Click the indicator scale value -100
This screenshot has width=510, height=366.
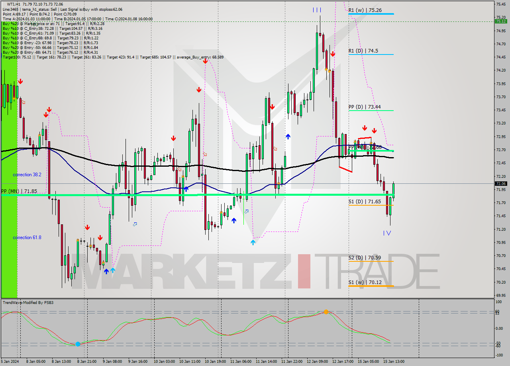[499, 354]
